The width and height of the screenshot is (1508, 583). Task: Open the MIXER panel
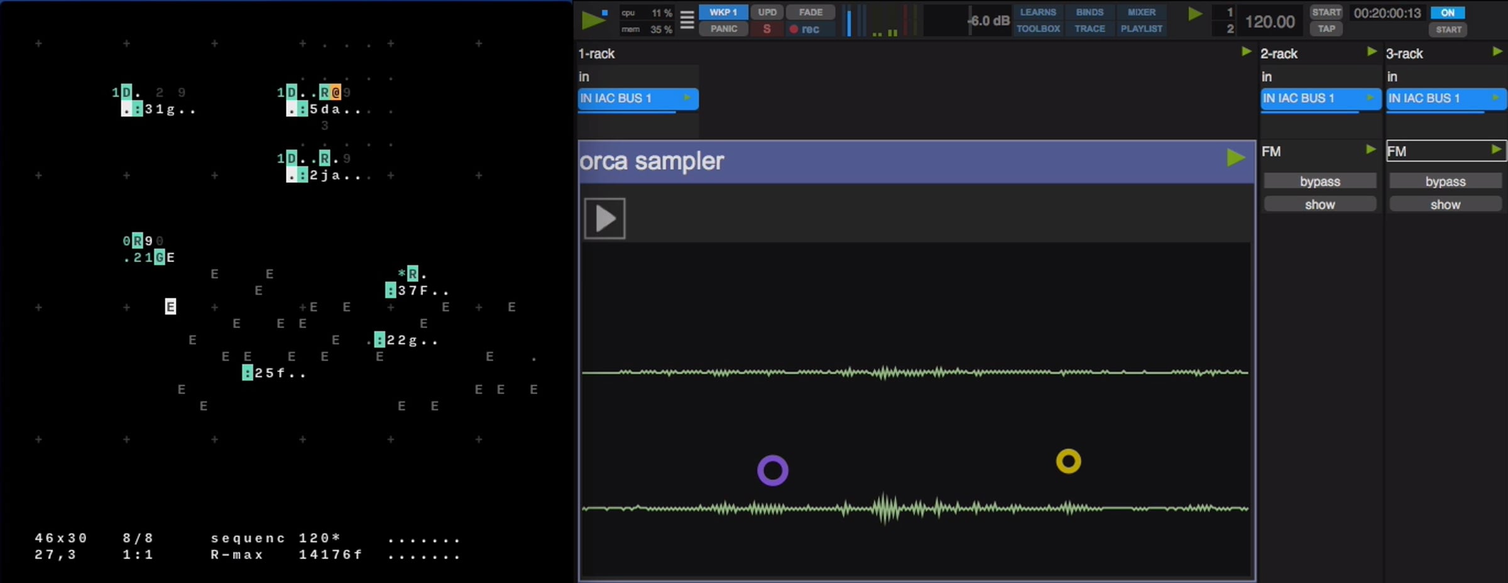point(1141,12)
